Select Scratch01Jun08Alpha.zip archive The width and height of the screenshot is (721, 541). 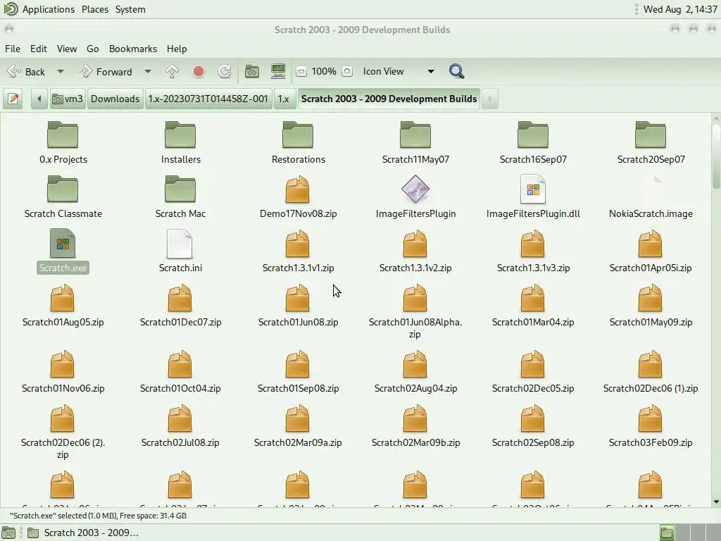(415, 311)
